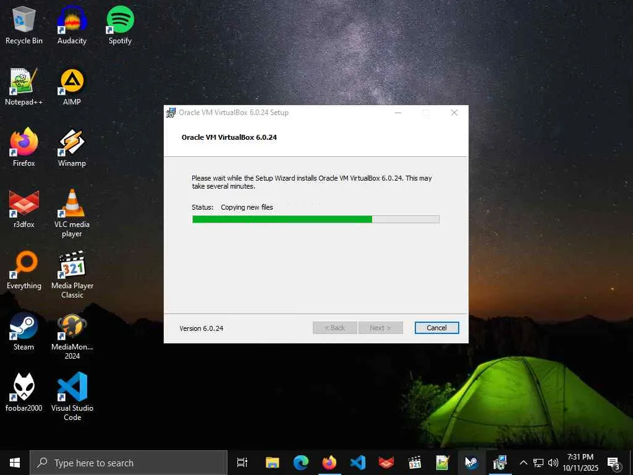Open File Explorer from the taskbar
This screenshot has width=633, height=475.
point(272,463)
